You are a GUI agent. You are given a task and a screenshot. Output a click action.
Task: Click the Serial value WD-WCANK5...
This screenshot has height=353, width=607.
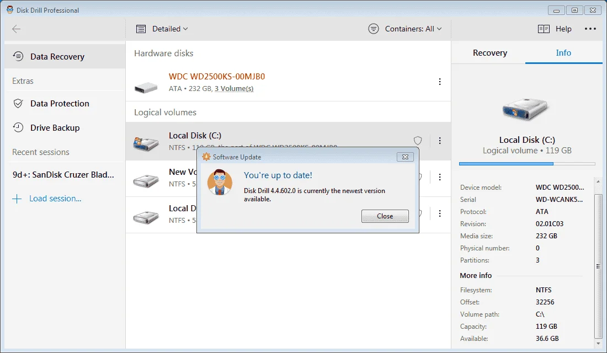point(559,199)
